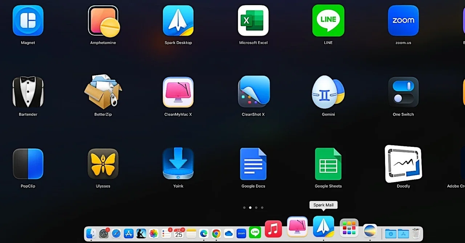This screenshot has height=243, width=465.
Task: Open Music app in the Dock
Action: tap(274, 229)
